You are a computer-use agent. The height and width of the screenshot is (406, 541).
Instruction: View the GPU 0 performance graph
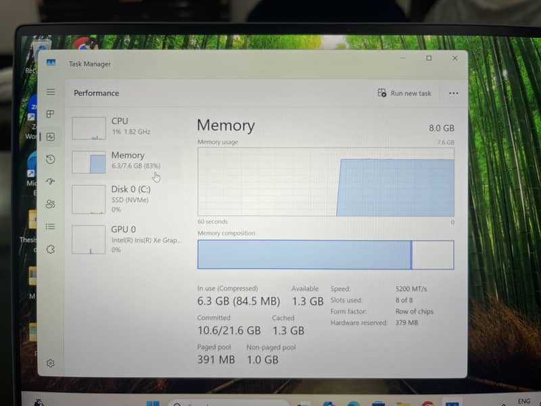[128, 239]
